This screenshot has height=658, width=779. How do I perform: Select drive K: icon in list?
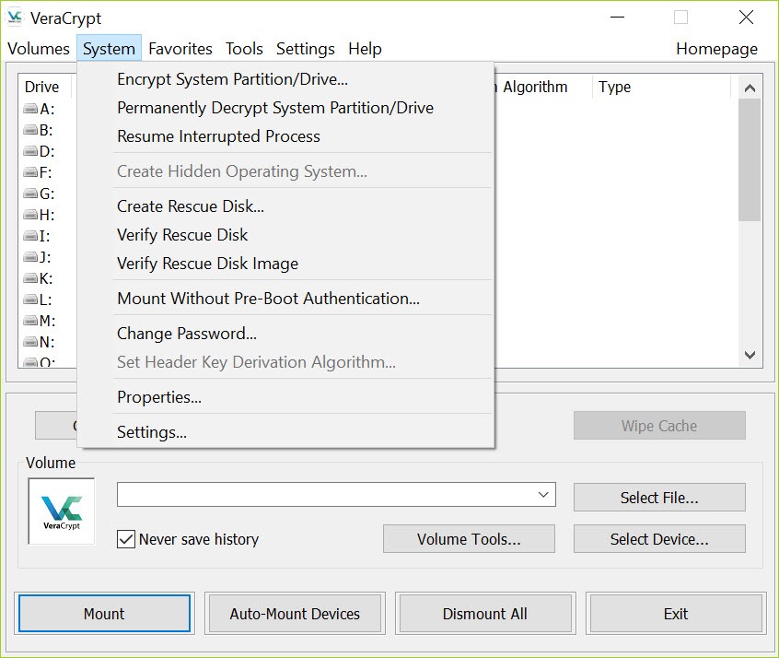[30, 278]
